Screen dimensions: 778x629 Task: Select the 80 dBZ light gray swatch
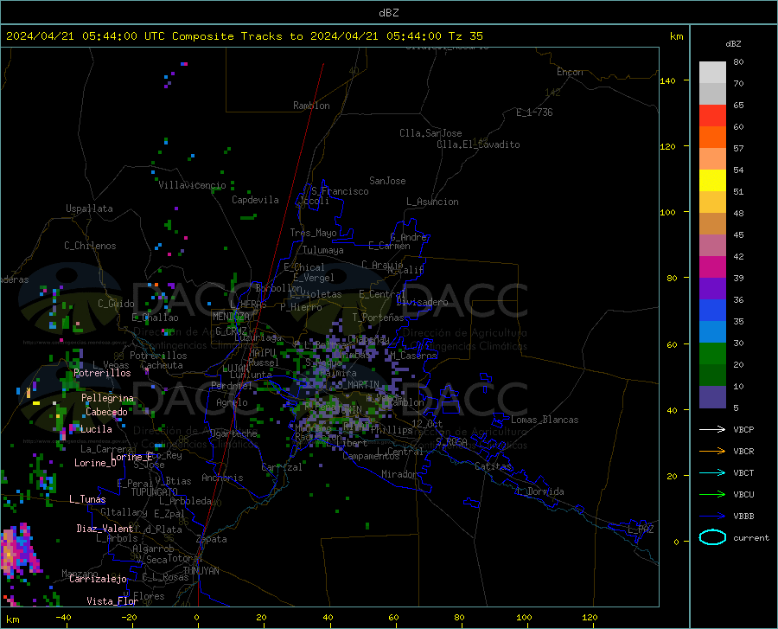pos(712,72)
